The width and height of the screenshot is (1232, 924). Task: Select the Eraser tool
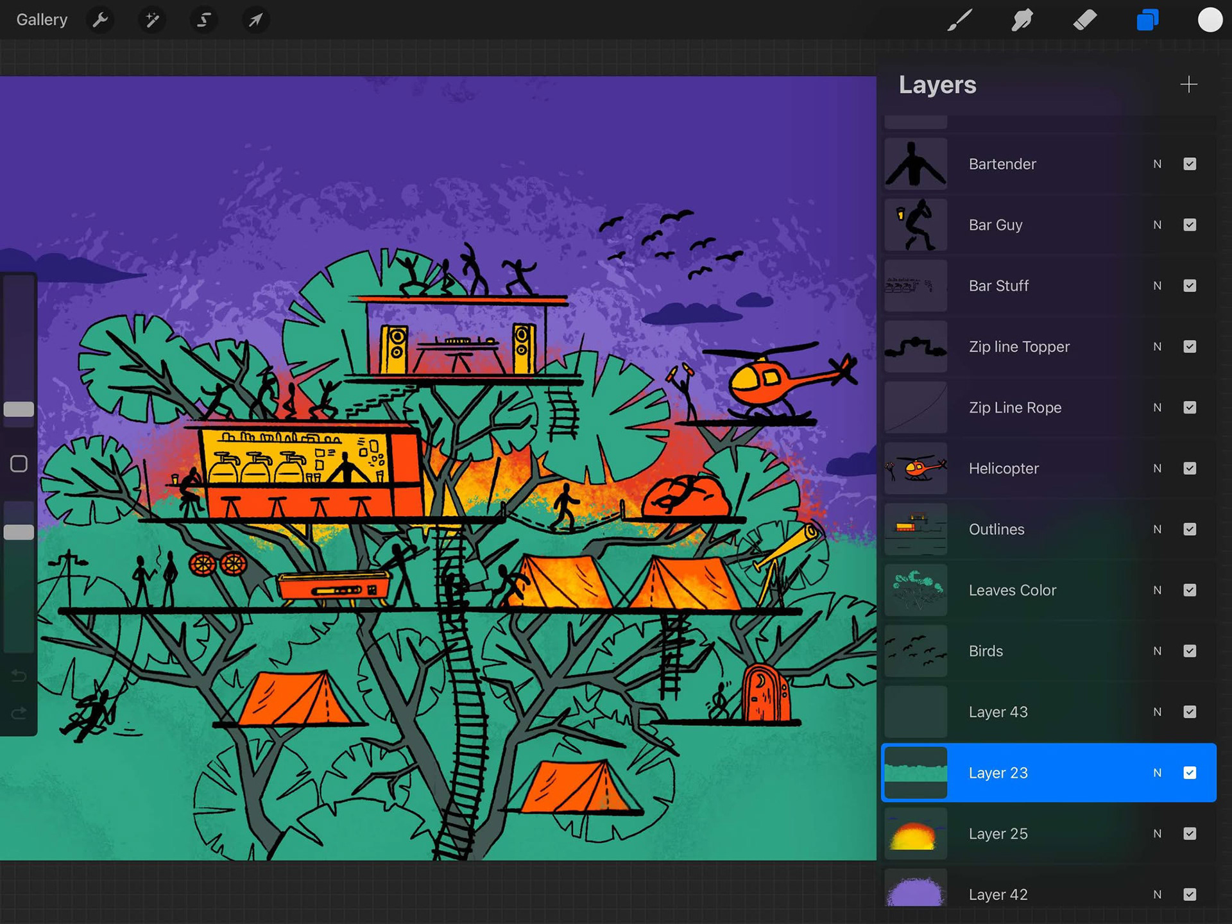pos(1084,20)
